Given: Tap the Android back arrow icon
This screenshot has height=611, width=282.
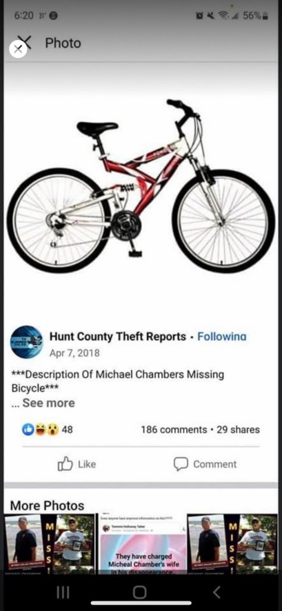Looking at the screenshot, I should pyautogui.click(x=216, y=593).
